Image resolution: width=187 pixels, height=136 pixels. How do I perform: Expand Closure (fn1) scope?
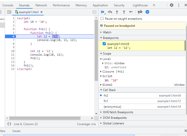coord(101,72)
